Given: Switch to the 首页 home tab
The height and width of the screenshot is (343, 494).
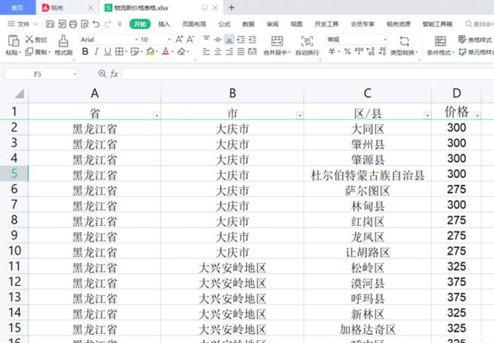Looking at the screenshot, I should pos(17,8).
